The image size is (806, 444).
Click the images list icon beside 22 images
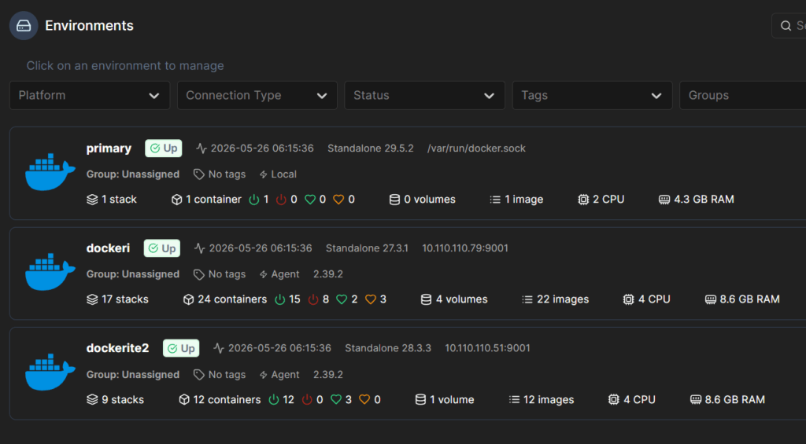pyautogui.click(x=527, y=299)
